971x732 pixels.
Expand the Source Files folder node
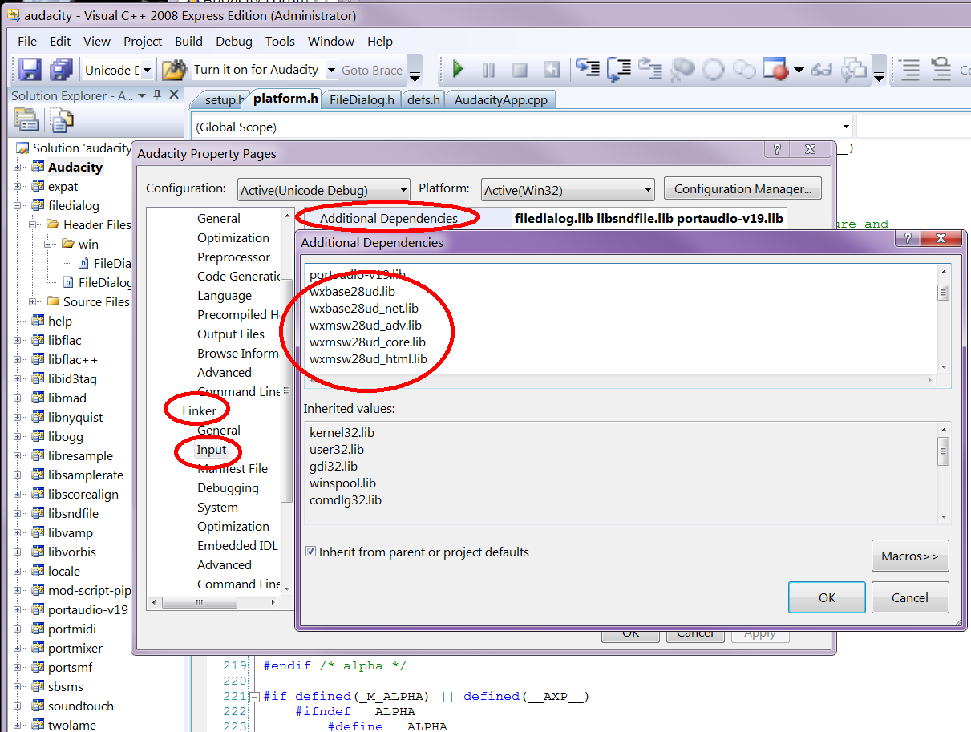(x=33, y=302)
